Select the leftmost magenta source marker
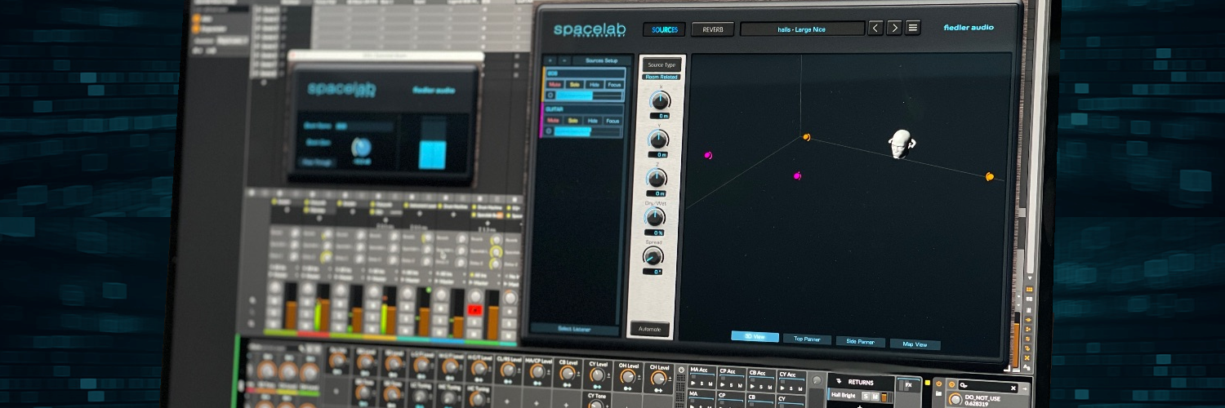Screen dimensions: 1225x408 708,155
